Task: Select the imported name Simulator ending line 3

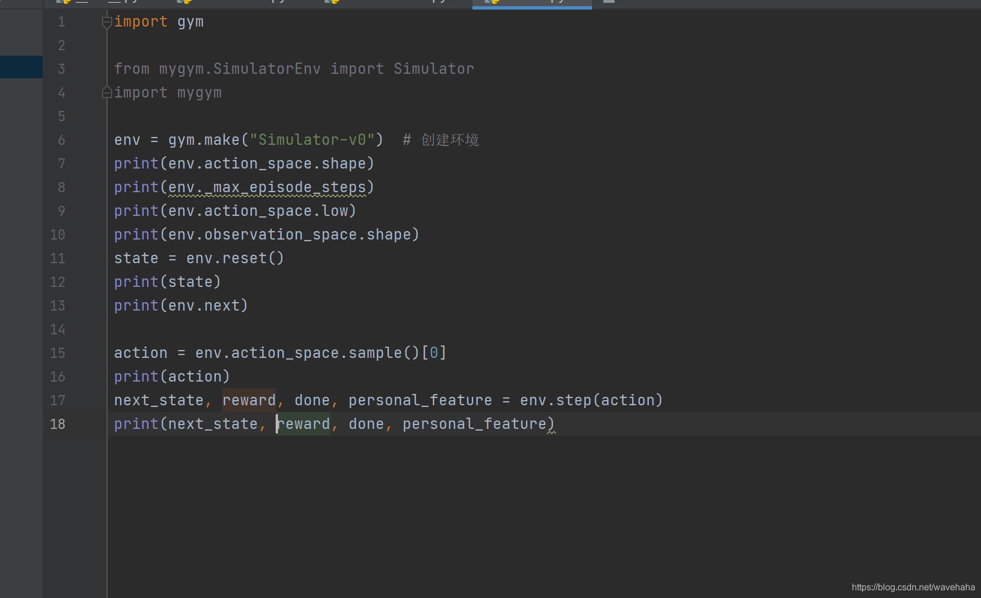Action: pyautogui.click(x=434, y=69)
